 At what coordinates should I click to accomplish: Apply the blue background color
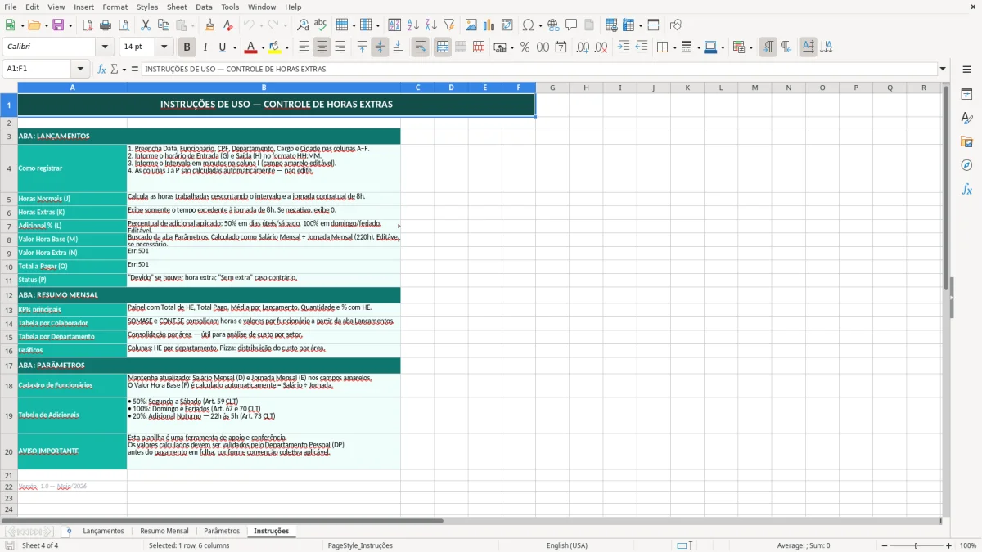click(x=709, y=47)
